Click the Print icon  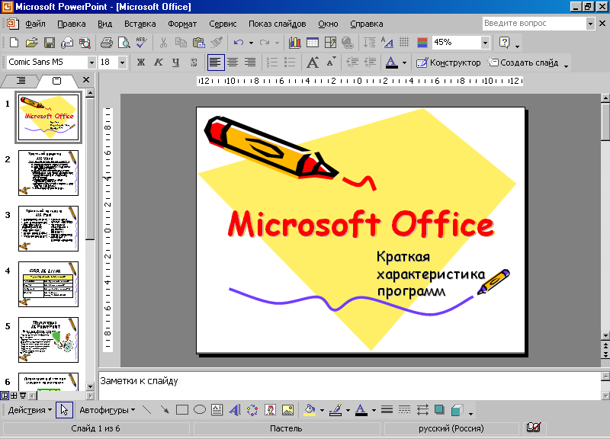click(x=106, y=43)
